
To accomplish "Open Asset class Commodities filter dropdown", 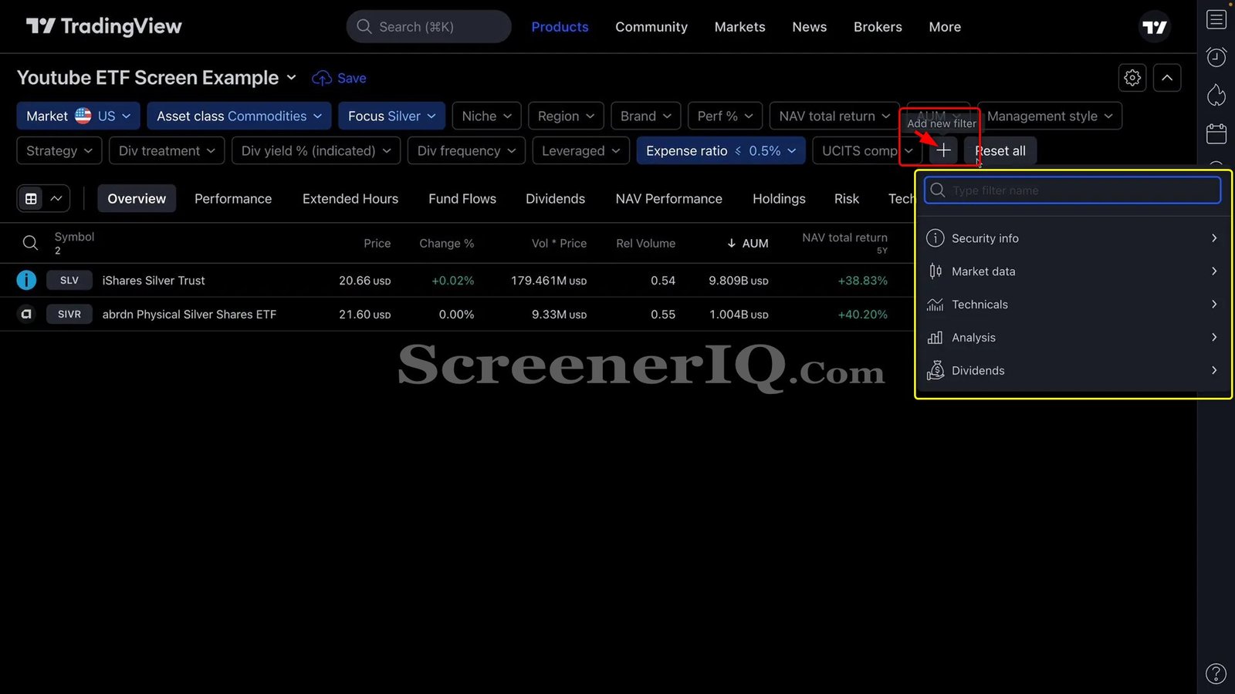I will tap(239, 116).
